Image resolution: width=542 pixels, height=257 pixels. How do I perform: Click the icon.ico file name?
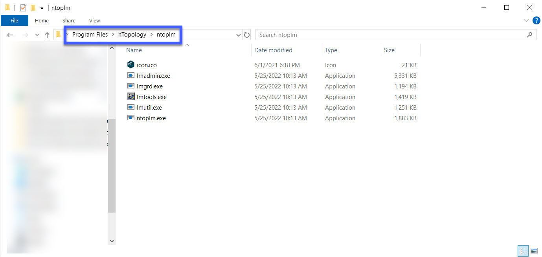pyautogui.click(x=147, y=65)
